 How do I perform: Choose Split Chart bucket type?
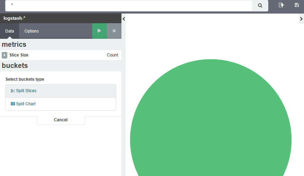(61, 104)
